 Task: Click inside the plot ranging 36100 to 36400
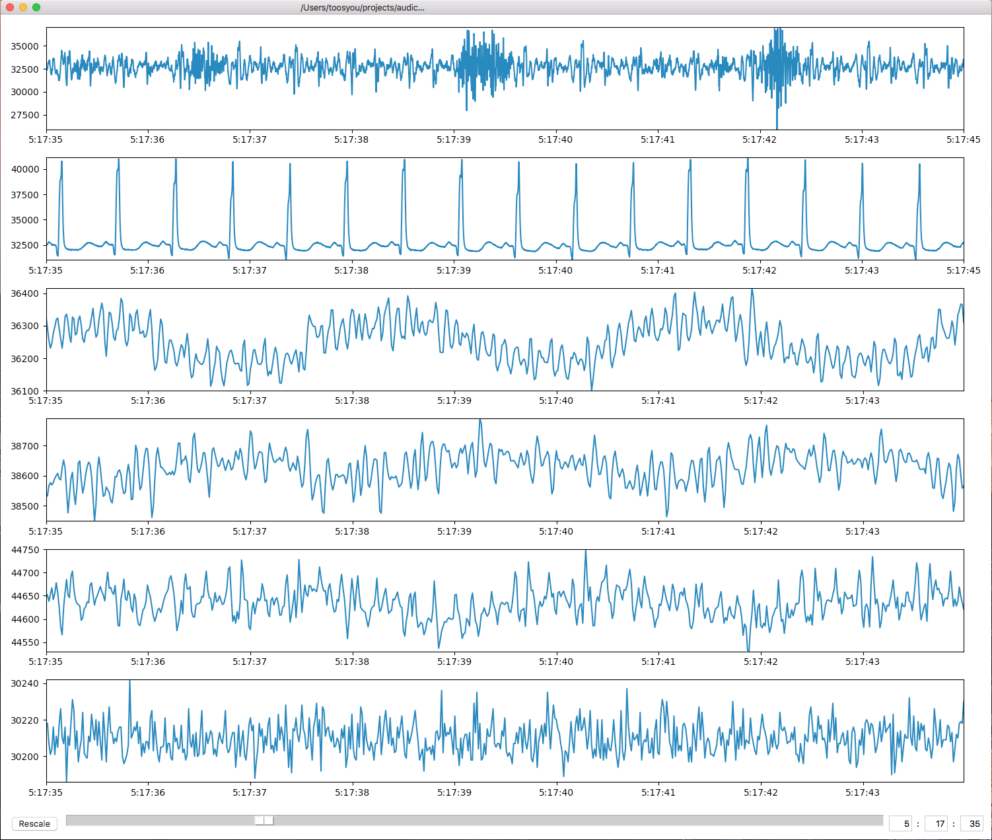505,340
